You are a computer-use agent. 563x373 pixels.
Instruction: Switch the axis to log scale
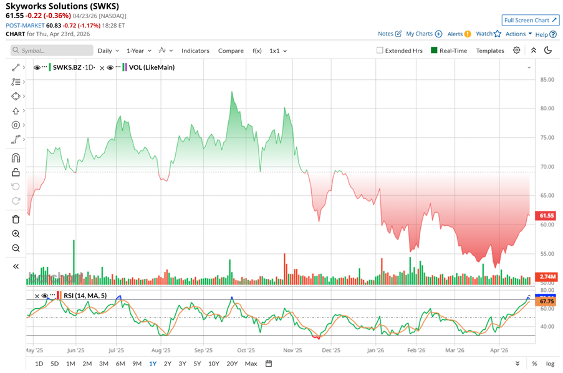(550, 364)
